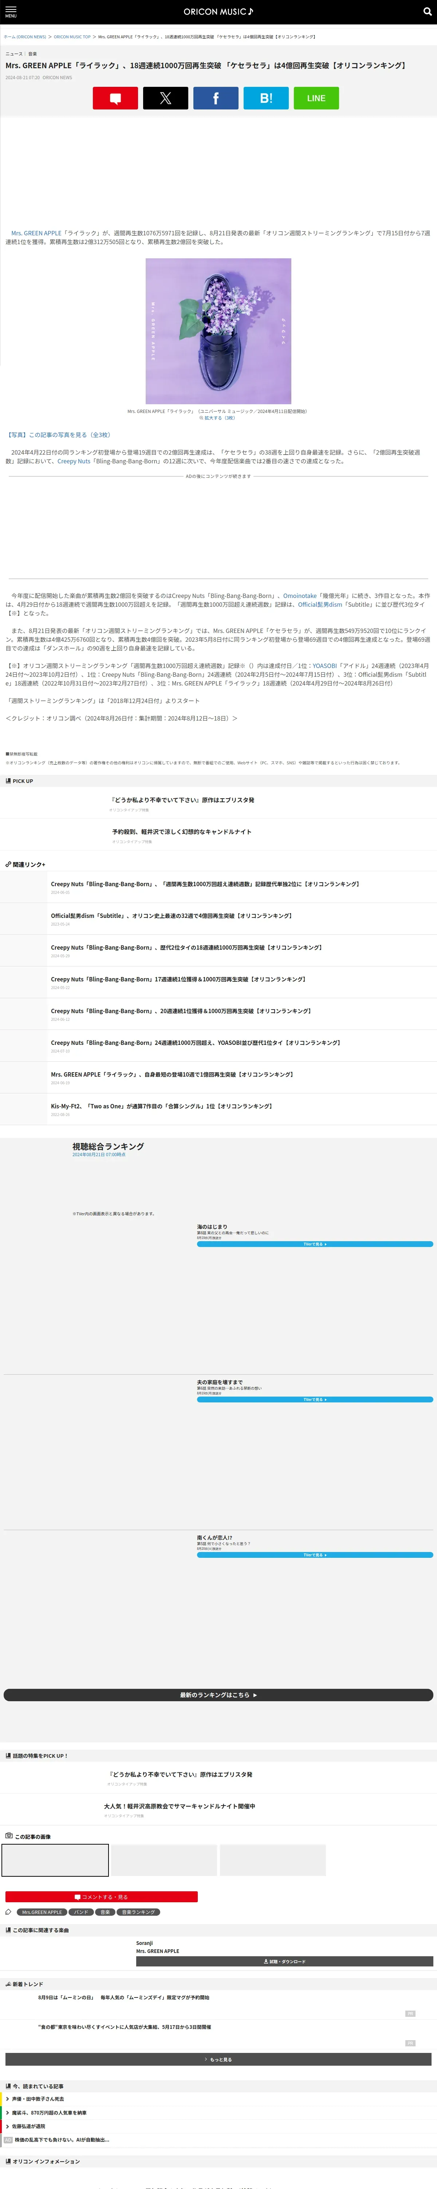Image resolution: width=437 pixels, height=2189 pixels.
Task: Open 佐藤弘道が退院 article
Action: (28, 2126)
